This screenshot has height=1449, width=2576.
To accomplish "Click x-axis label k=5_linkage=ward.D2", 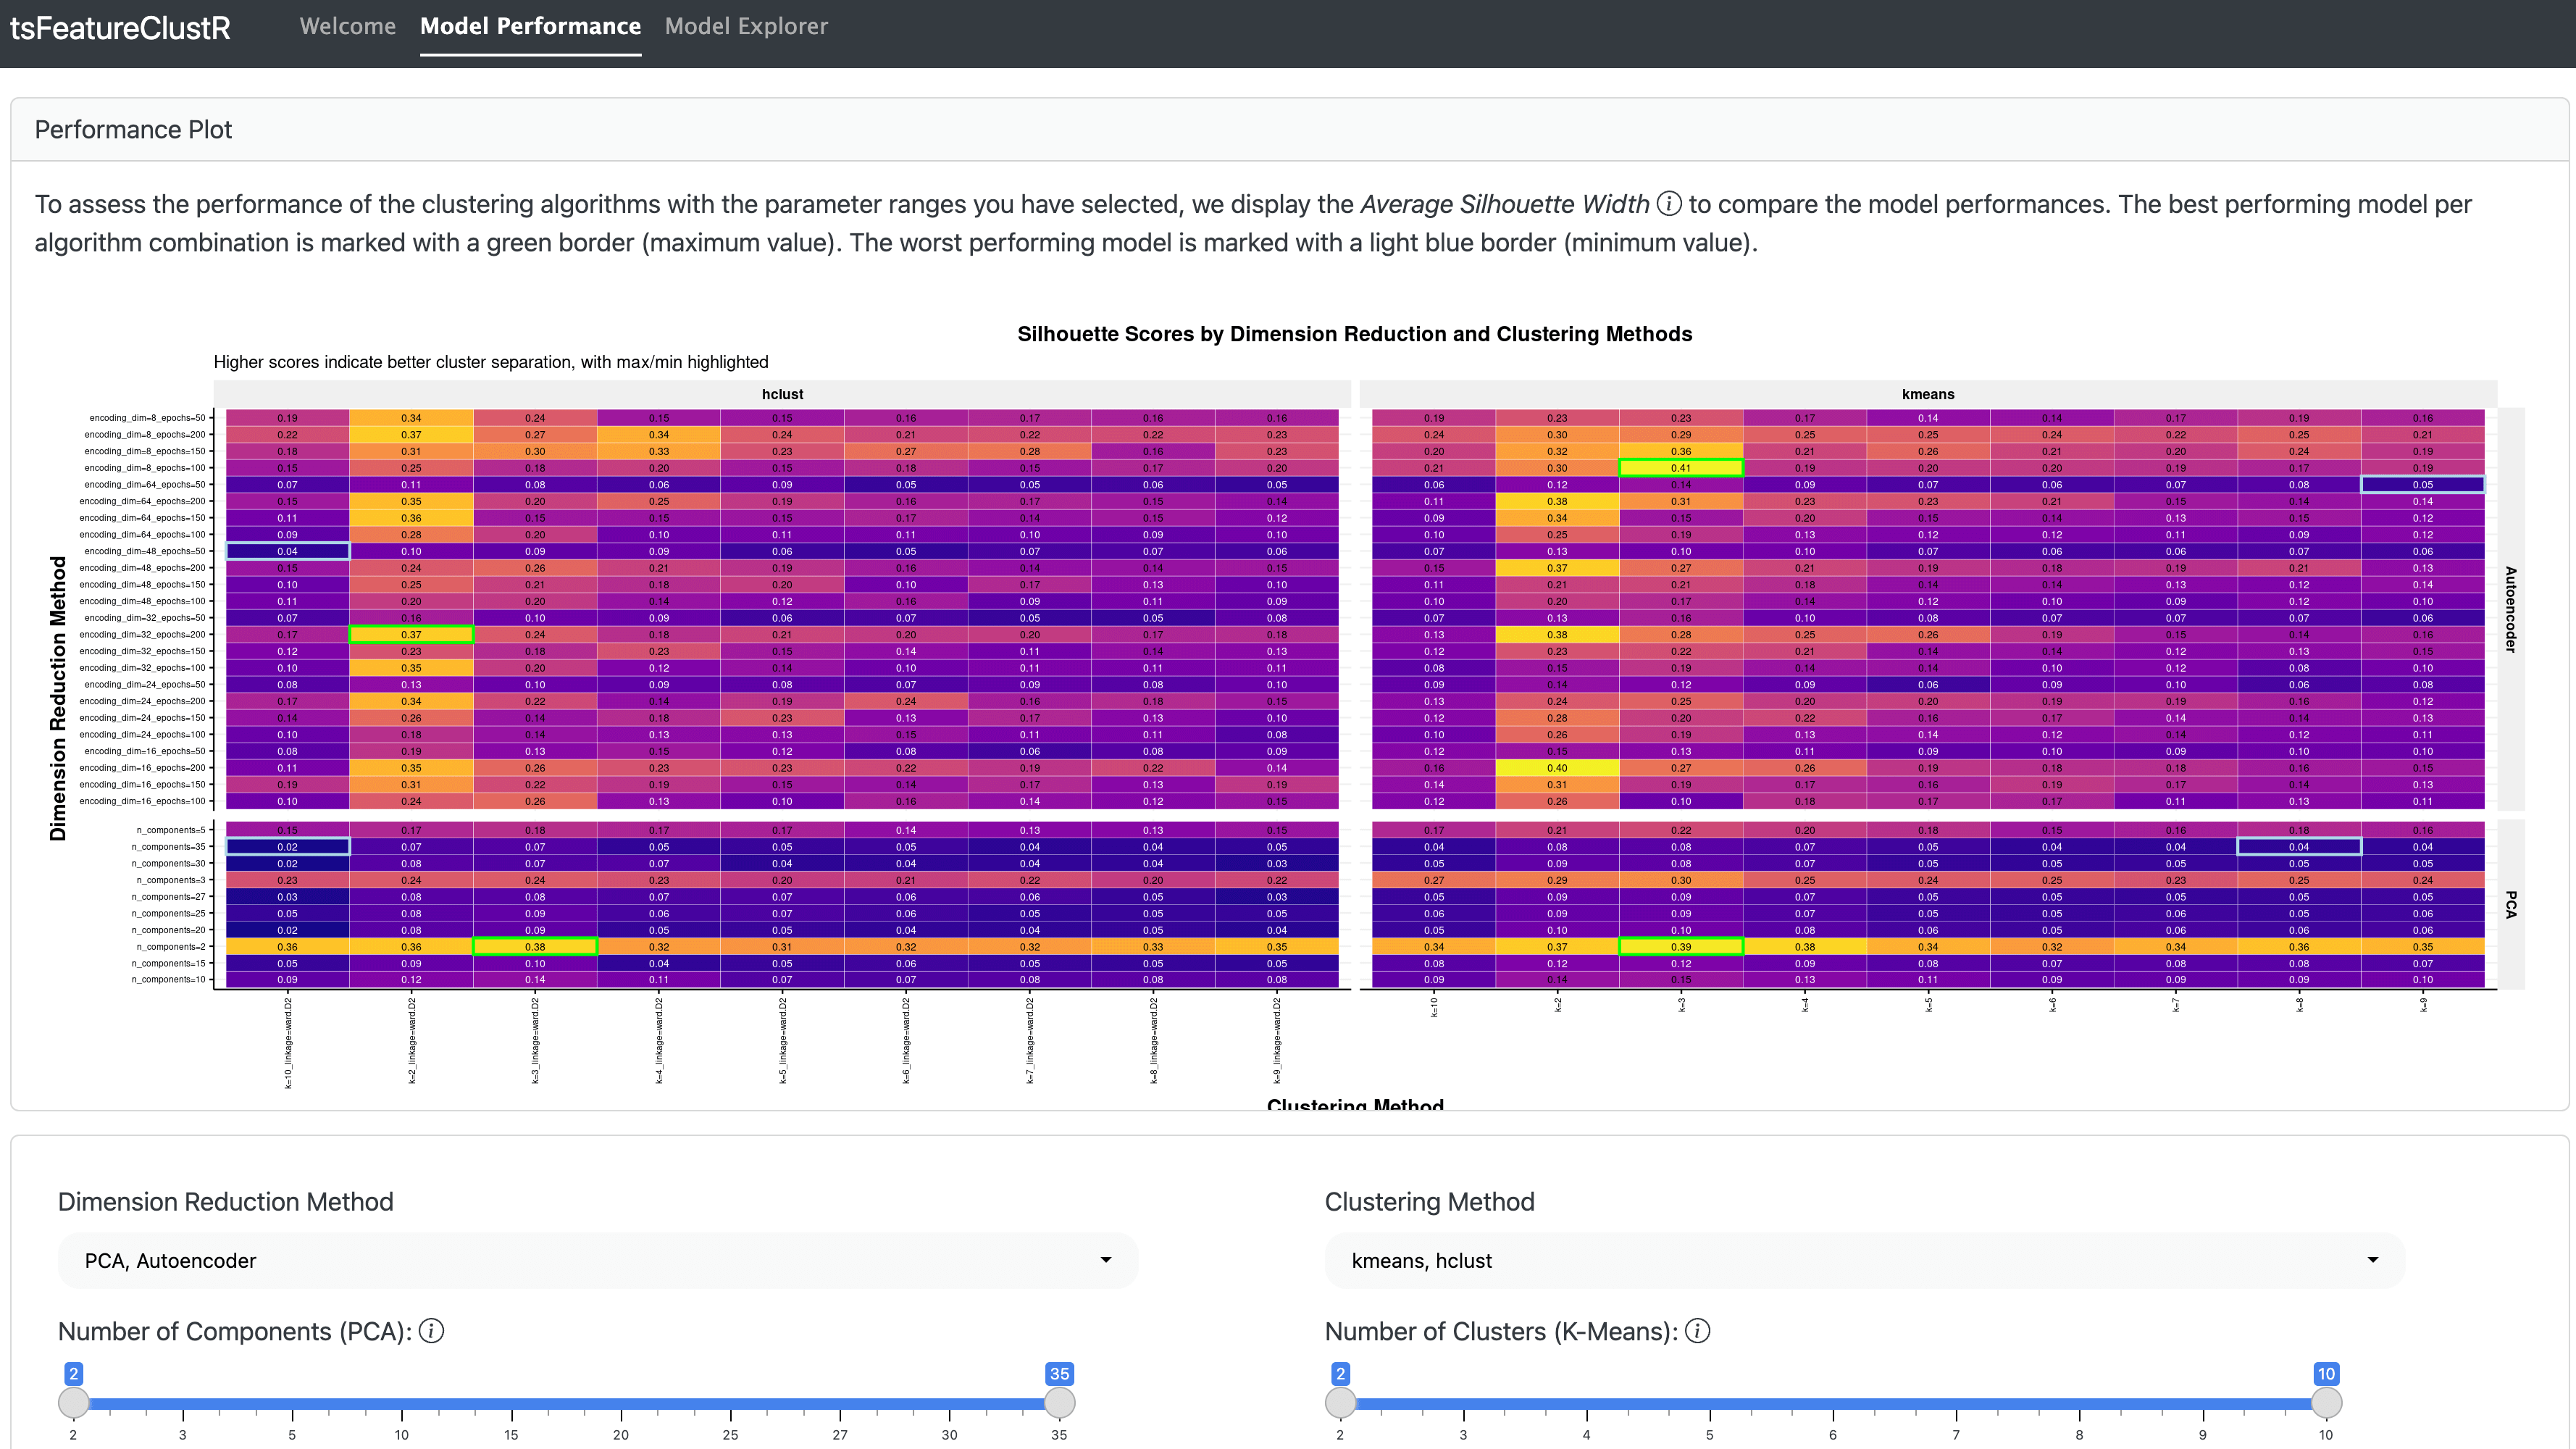I will 782,1040.
